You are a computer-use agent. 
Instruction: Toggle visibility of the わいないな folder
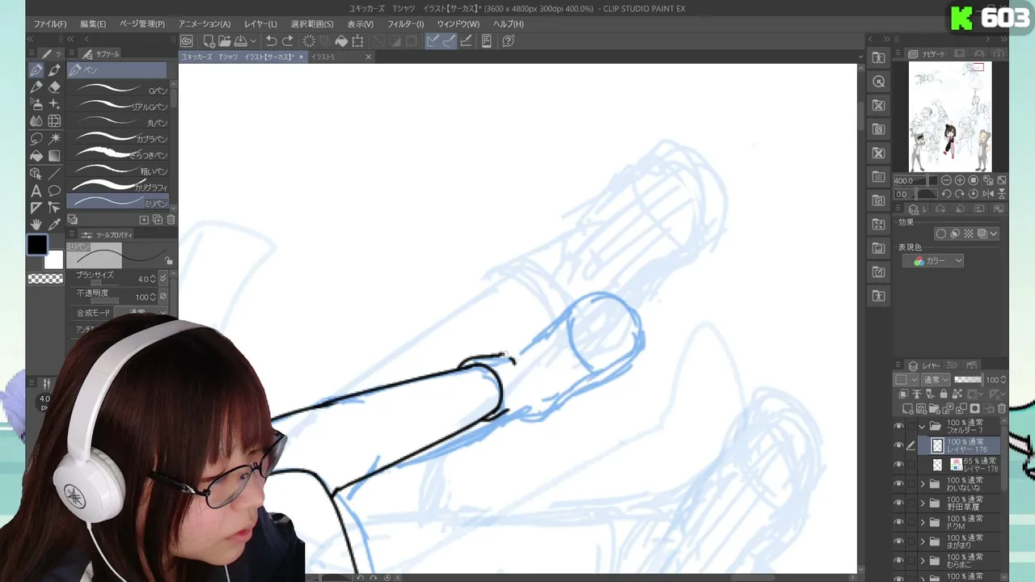pos(898,484)
